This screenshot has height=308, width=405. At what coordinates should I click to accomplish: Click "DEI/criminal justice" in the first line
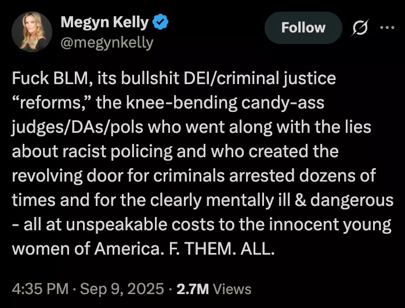coord(260,78)
